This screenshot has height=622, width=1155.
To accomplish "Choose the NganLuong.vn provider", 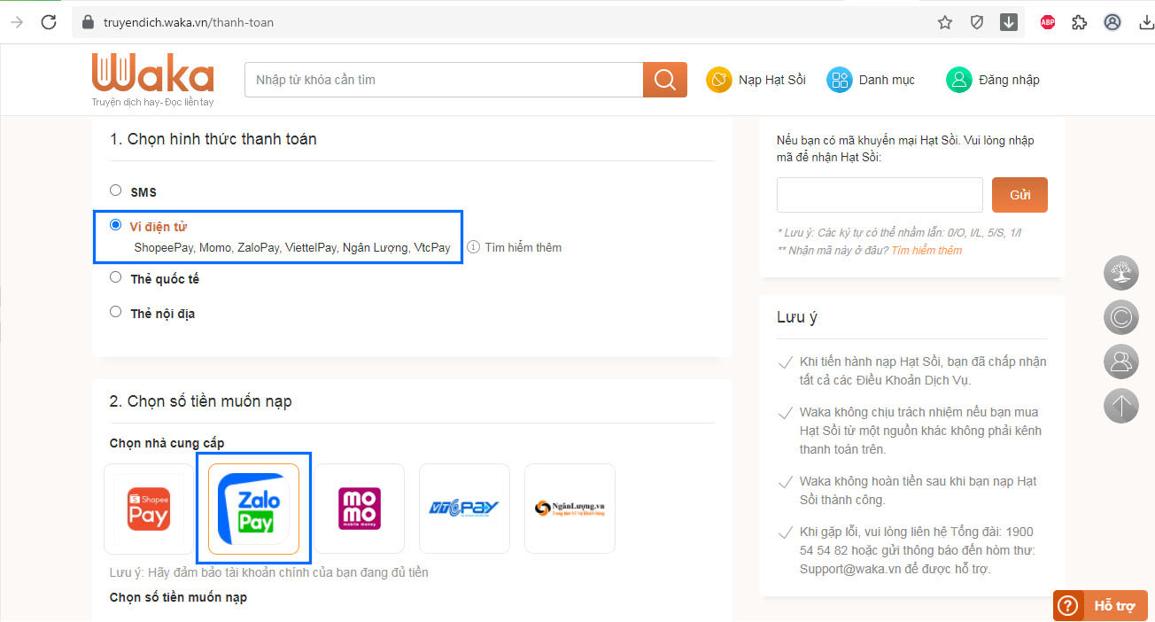I will click(570, 509).
